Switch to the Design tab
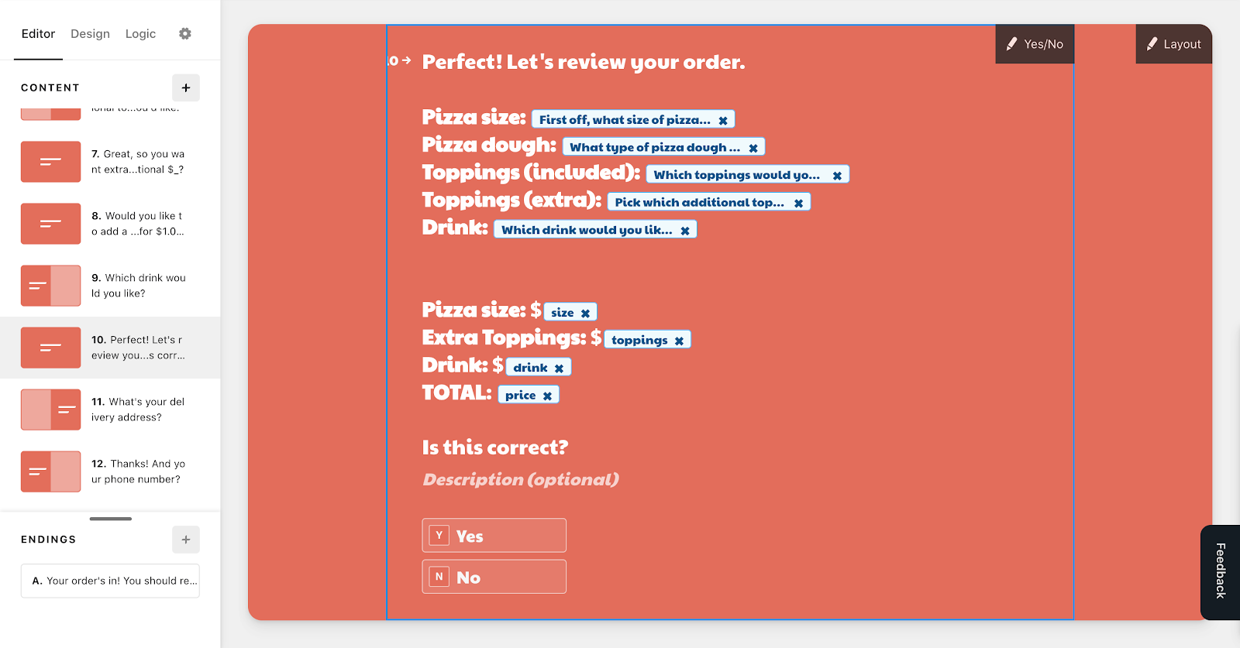 [x=90, y=33]
